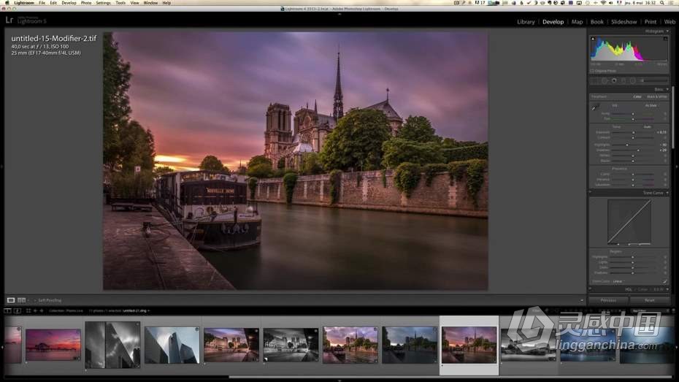Expand the HSL / Color / B&W panel
The height and width of the screenshot is (382, 679).
point(667,289)
